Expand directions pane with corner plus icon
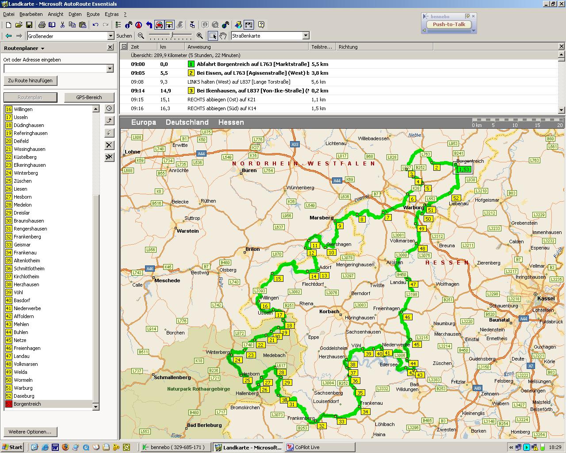 pyautogui.click(x=124, y=46)
